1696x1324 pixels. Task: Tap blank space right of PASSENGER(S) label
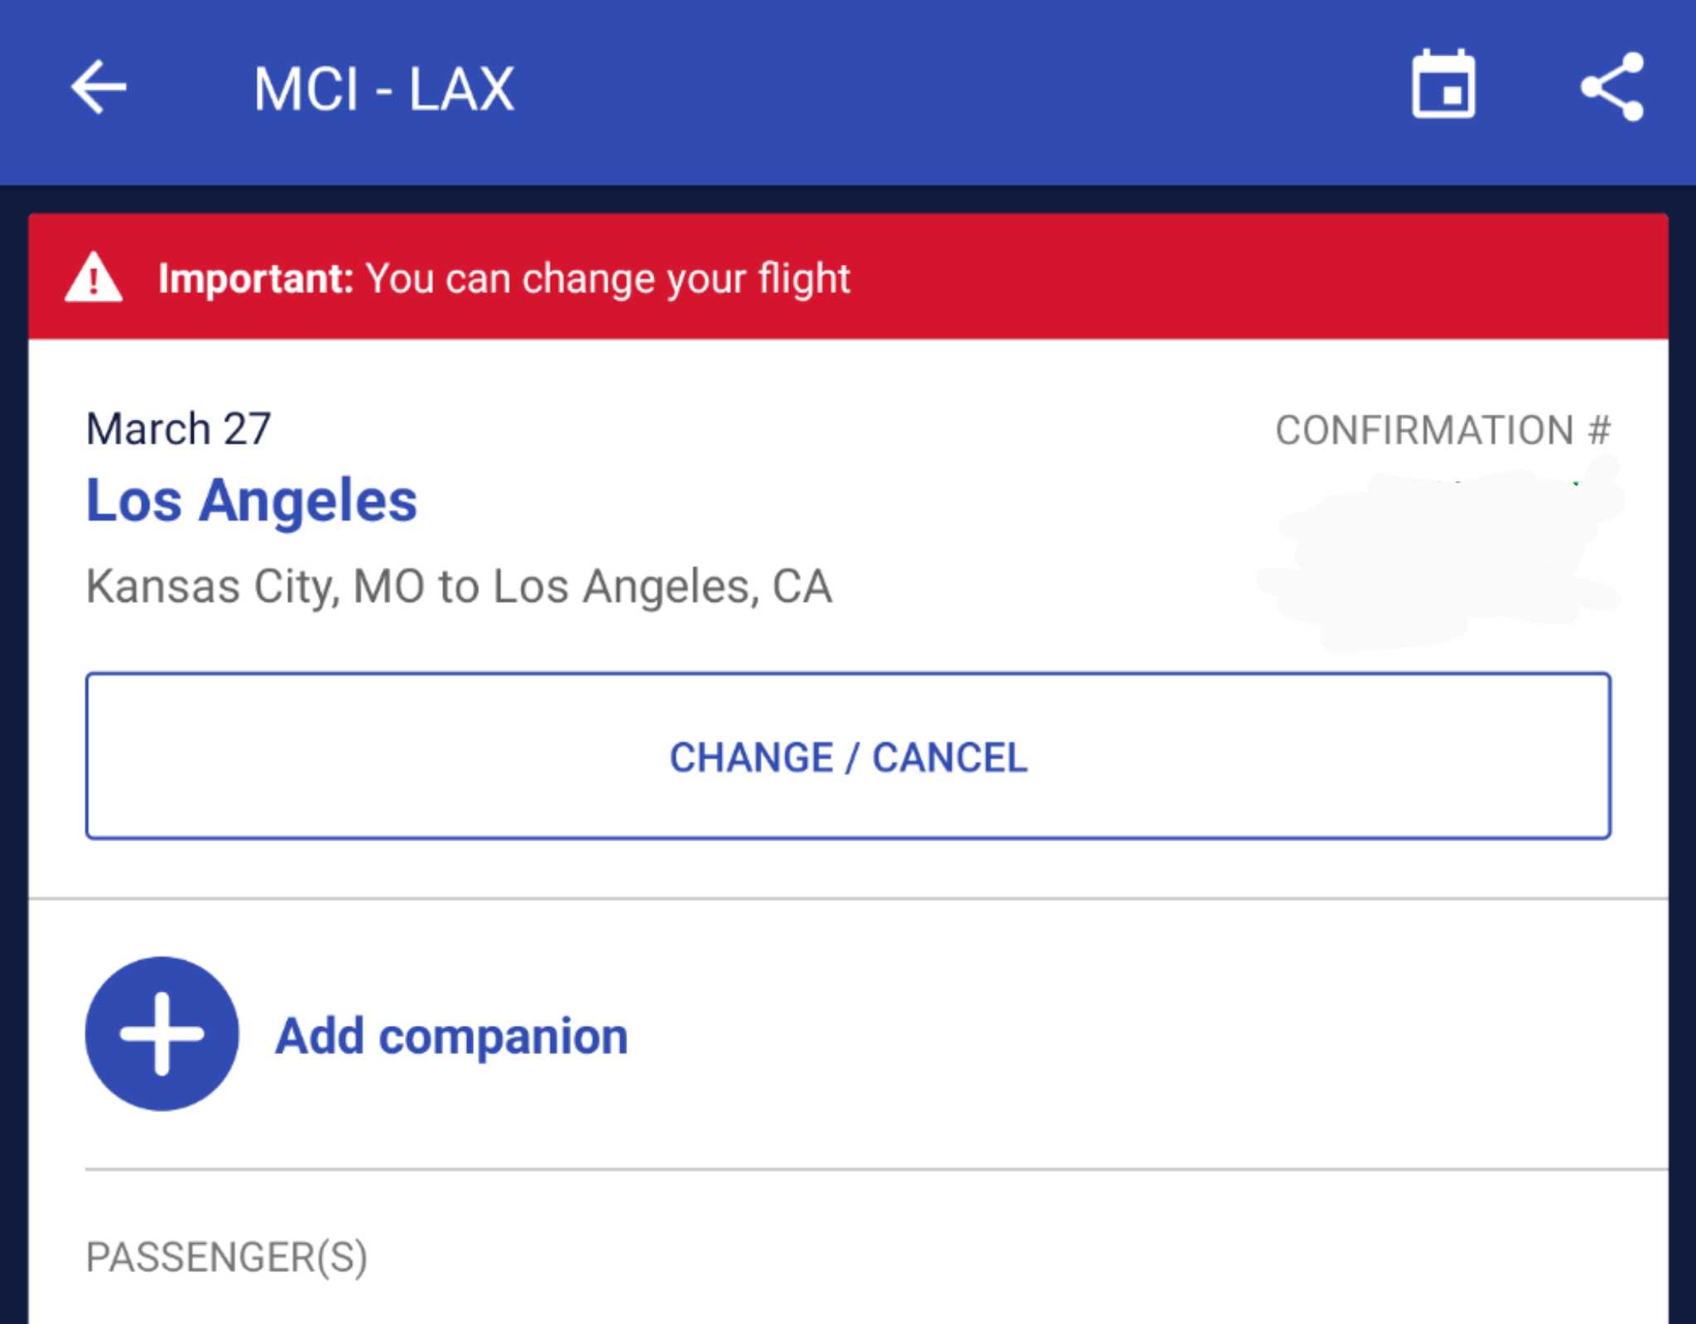994,1257
